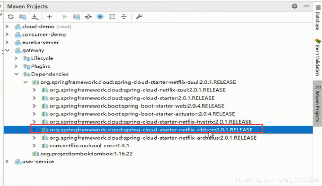Expand spring-boot-starter-web dependency arrow
The height and width of the screenshot is (186, 322).
click(x=34, y=106)
